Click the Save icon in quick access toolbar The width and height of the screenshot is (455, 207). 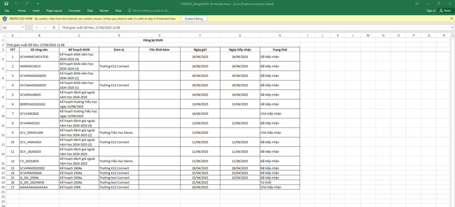(x=6, y=4)
